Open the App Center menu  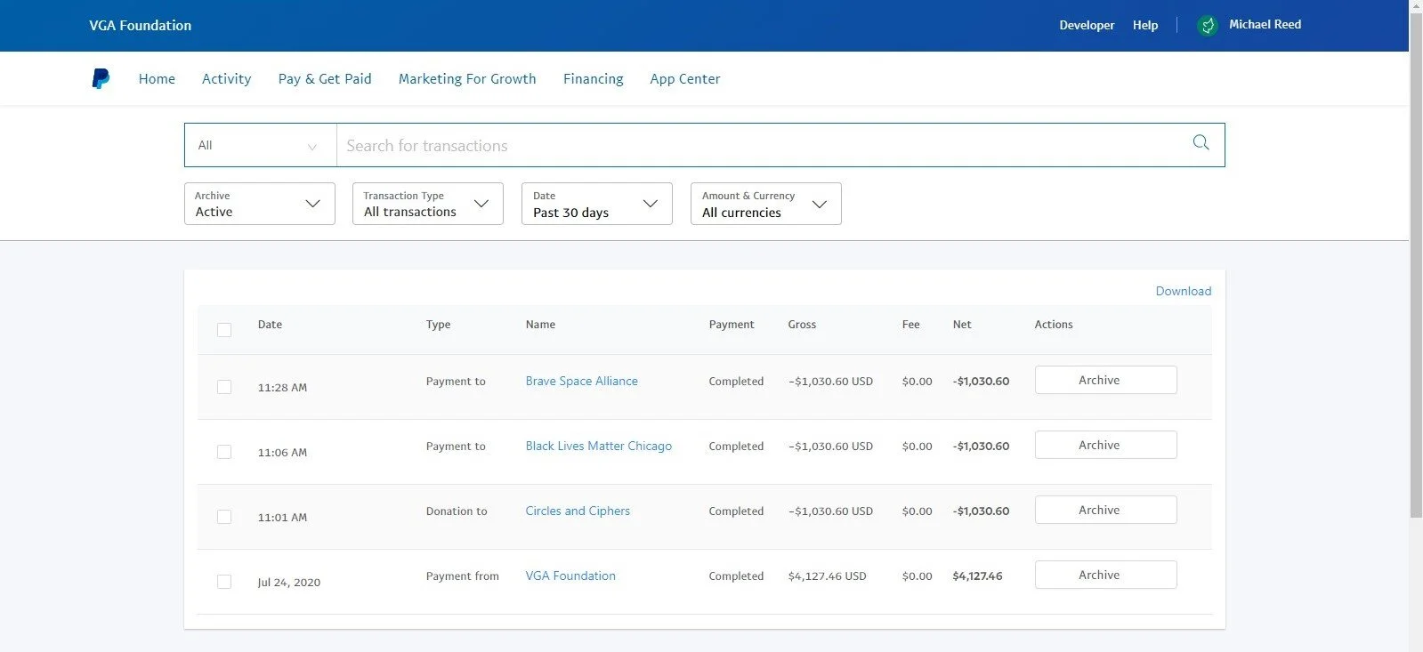(685, 78)
